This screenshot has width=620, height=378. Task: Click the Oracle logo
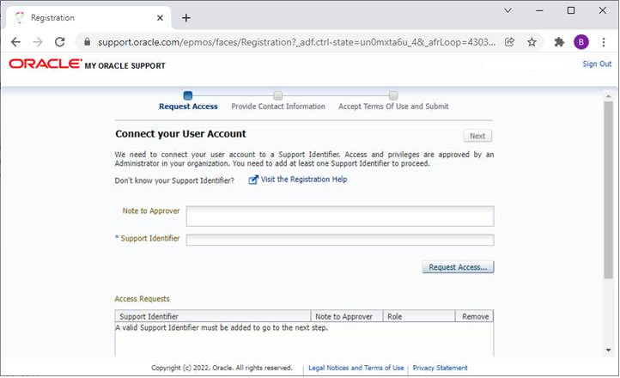45,64
